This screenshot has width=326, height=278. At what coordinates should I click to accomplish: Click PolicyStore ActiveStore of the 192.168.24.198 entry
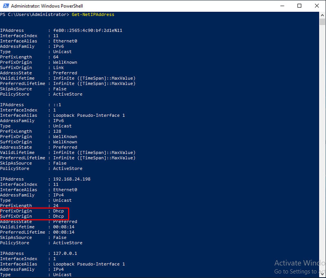(x=68, y=243)
